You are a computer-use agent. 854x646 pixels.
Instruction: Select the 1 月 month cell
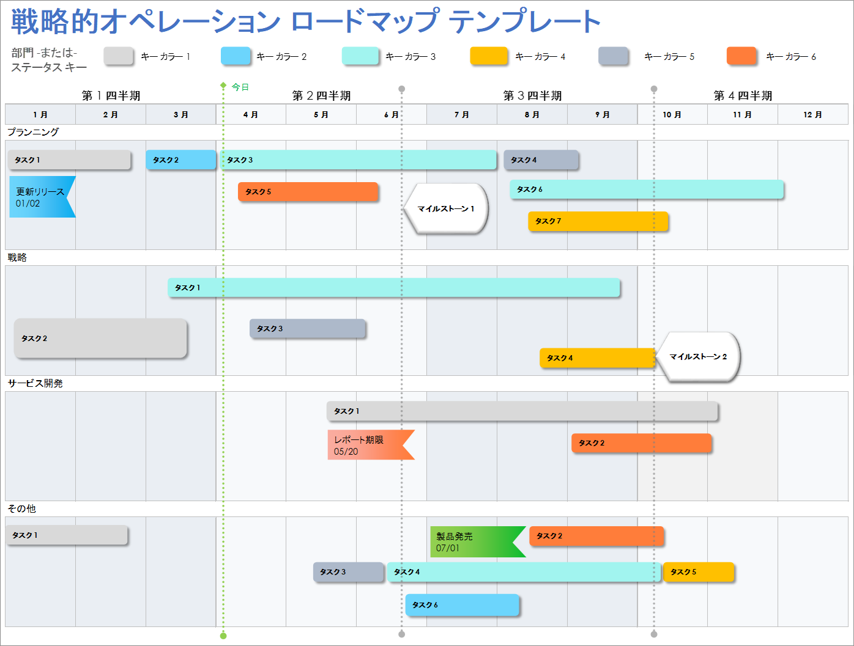click(40, 114)
